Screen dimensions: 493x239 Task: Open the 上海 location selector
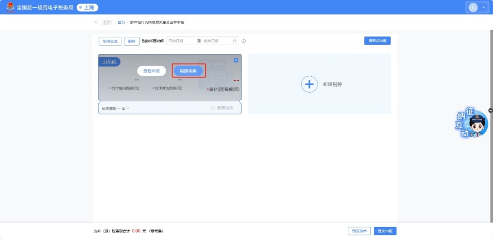tap(87, 8)
